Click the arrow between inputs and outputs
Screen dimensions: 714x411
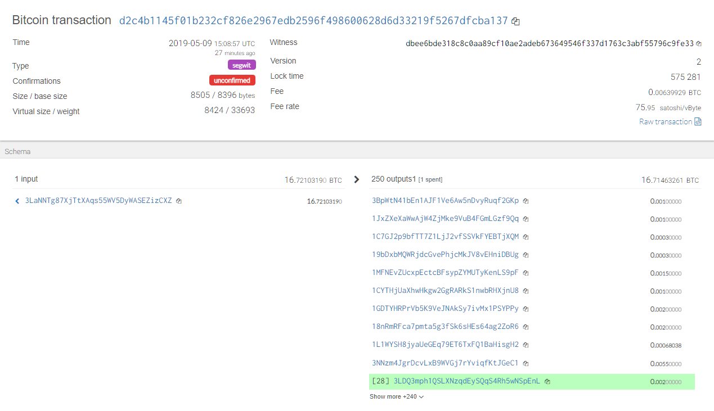[356, 179]
